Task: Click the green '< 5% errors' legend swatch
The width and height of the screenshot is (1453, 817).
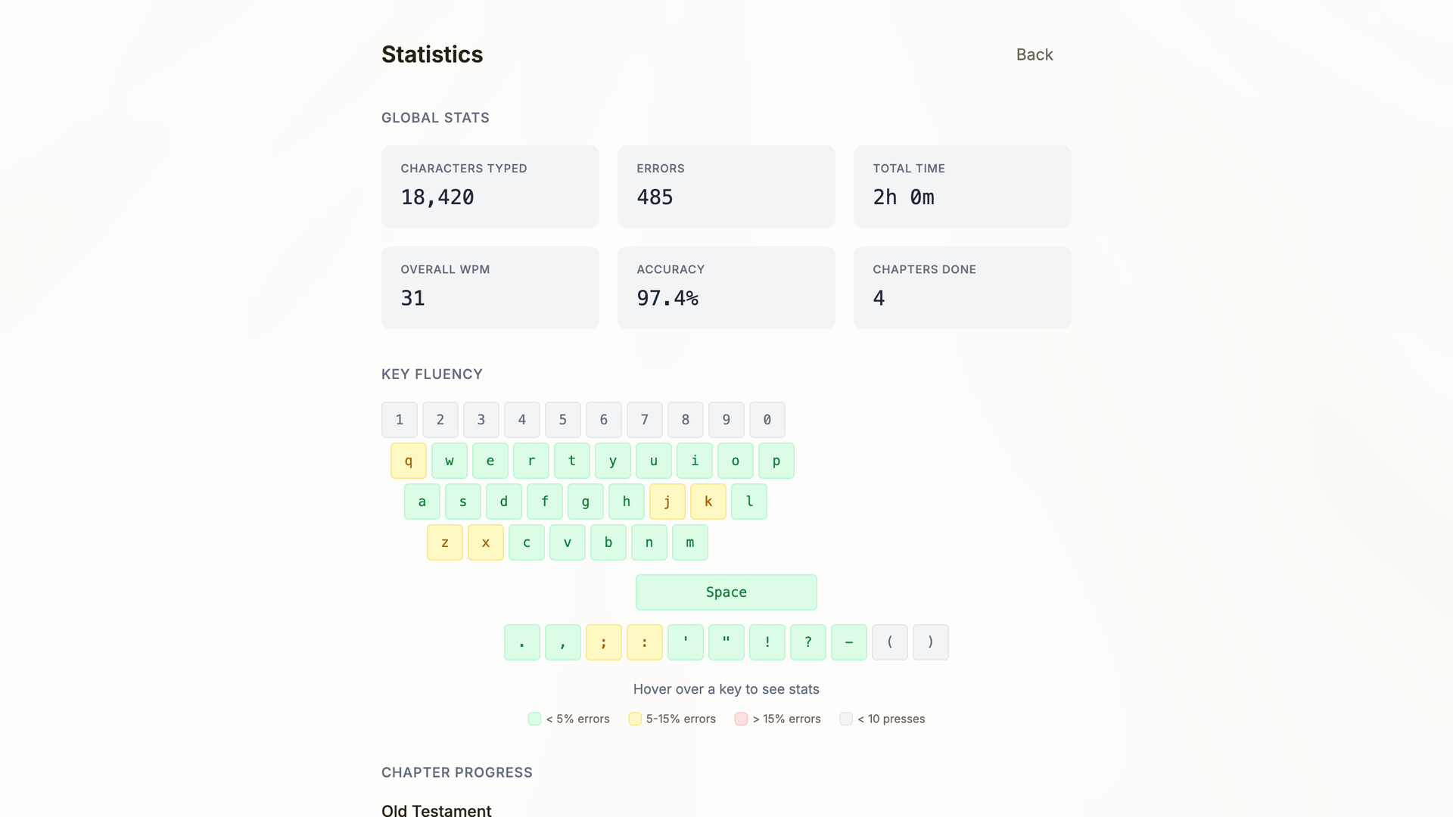Action: click(534, 719)
